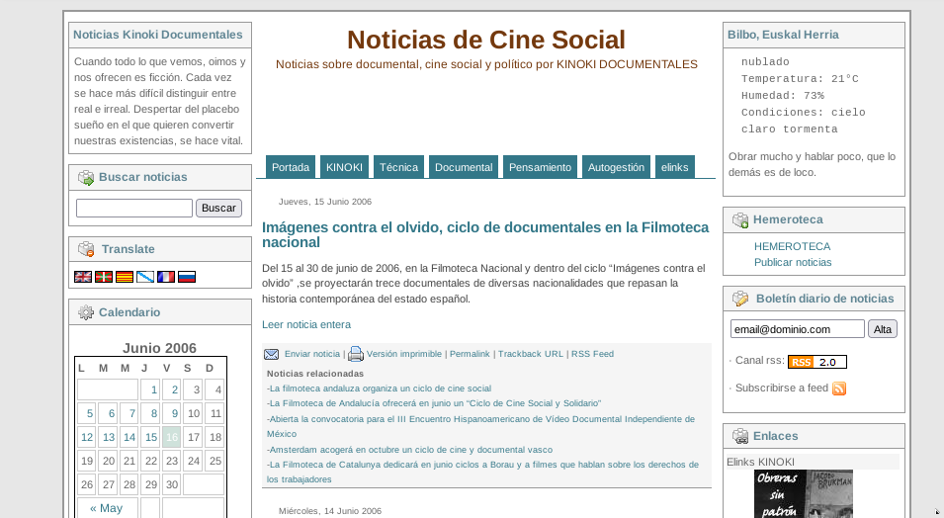Translate page with the Catalan flag
Image resolution: width=944 pixels, height=518 pixels.
pyautogui.click(x=125, y=277)
